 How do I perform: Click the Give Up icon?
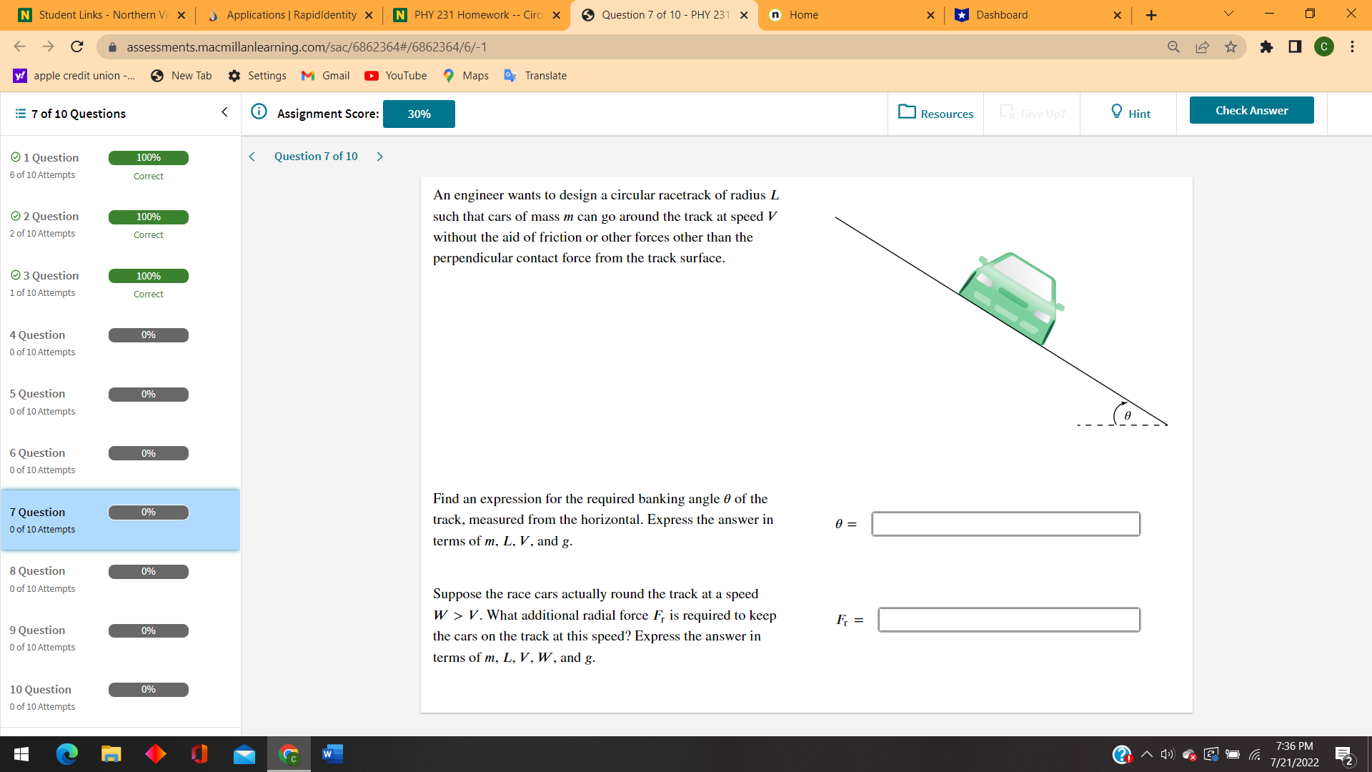click(1008, 112)
